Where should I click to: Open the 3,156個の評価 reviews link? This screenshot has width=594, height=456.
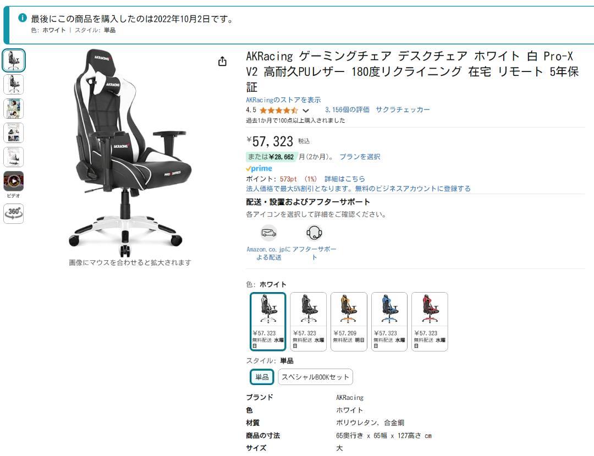coord(347,110)
